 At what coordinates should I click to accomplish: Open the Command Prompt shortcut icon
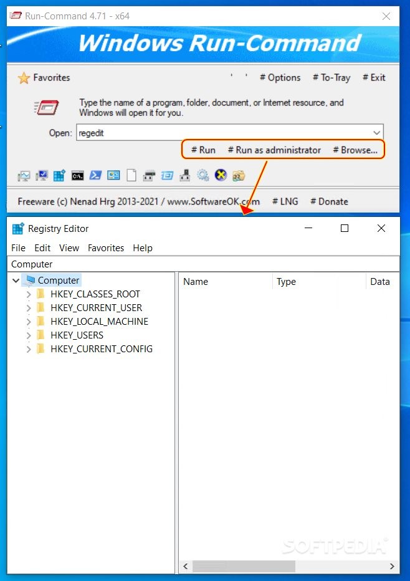(77, 176)
